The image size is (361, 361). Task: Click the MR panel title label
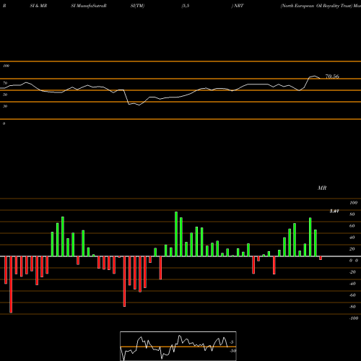[322, 188]
